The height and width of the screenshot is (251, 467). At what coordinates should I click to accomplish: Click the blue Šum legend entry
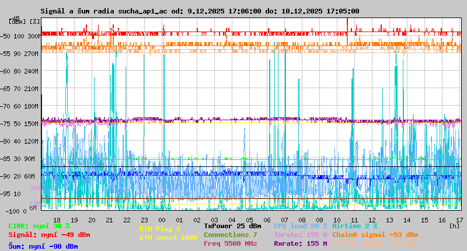click(x=43, y=246)
